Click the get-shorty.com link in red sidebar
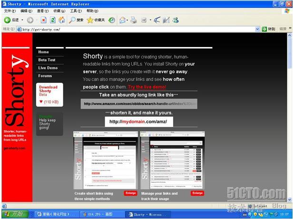 pyautogui.click(x=14, y=148)
